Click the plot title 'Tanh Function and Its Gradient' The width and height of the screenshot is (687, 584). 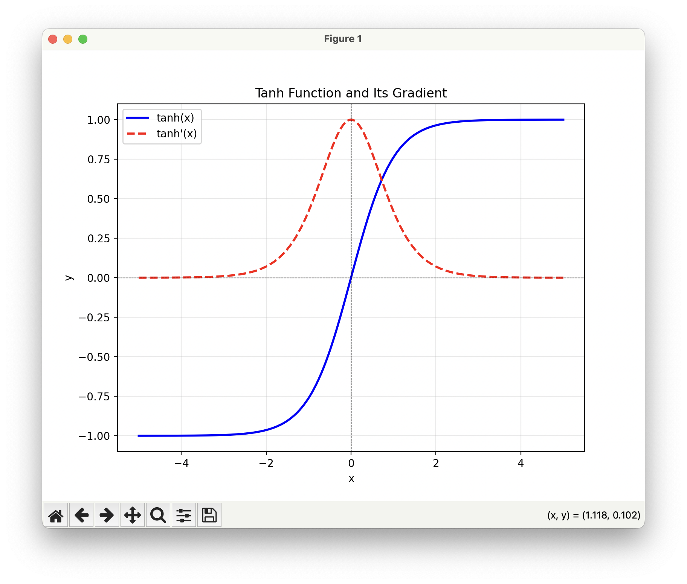(351, 93)
